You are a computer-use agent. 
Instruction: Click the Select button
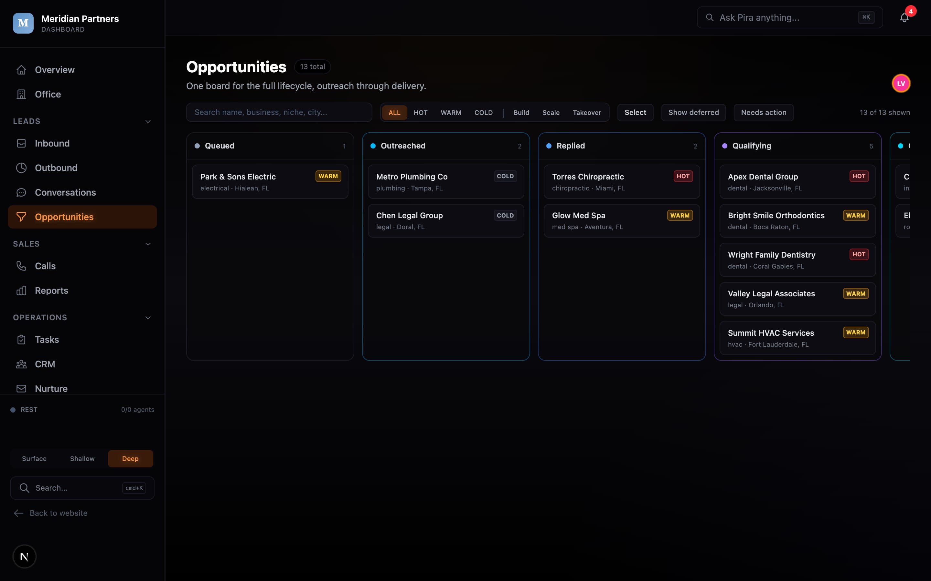coord(635,113)
